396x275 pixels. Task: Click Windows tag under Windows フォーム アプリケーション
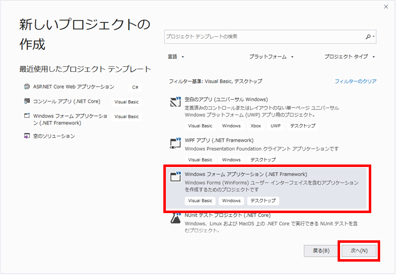pos(231,201)
